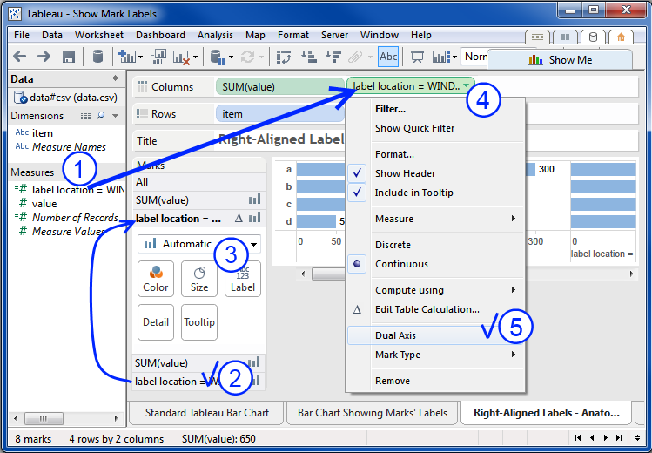
Task: Connect to data via the cylinder icon
Action: (97, 56)
